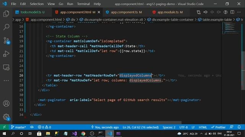This screenshot has width=245, height=137.
Task: Click the synchronize changes cloud icon
Action: 32,127
